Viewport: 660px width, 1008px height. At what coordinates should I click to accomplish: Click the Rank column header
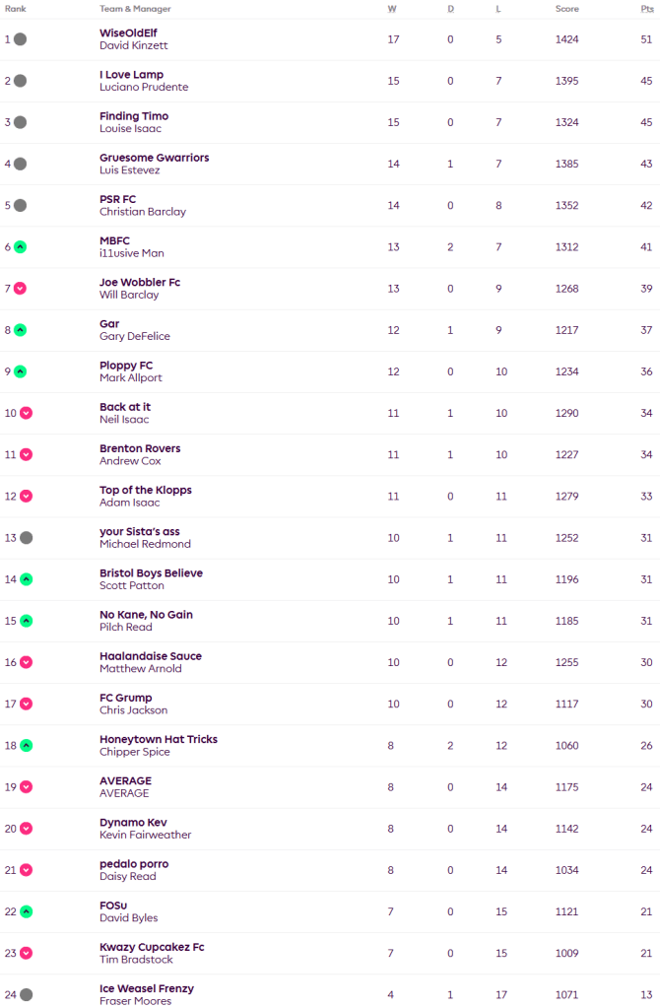[16, 8]
